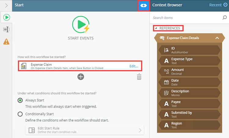Viewport: 229px width, 138px height.
Task: Expand the panel using the chevron arrow
Action: (x=6, y=5)
